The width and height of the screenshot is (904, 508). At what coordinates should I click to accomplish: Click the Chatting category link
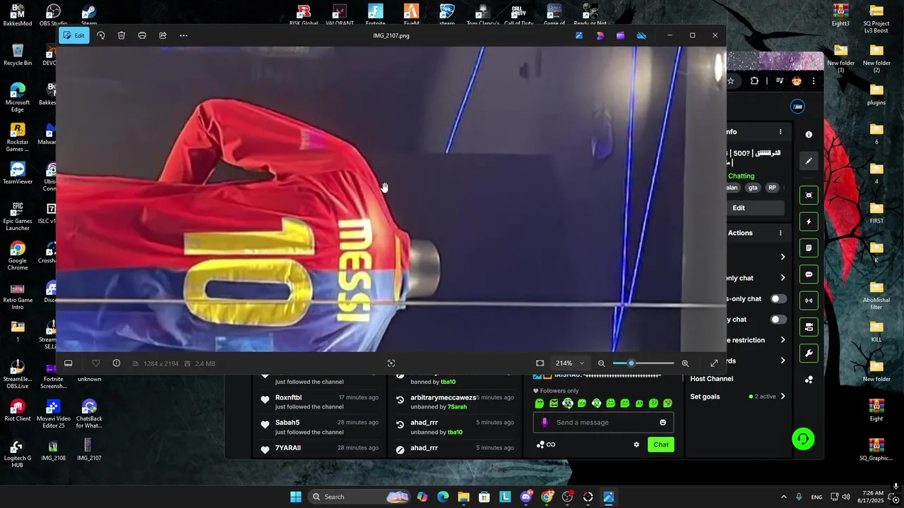pos(741,176)
